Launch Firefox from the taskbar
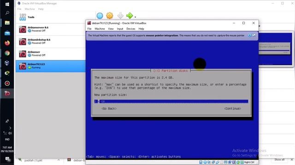 (x=7, y=43)
